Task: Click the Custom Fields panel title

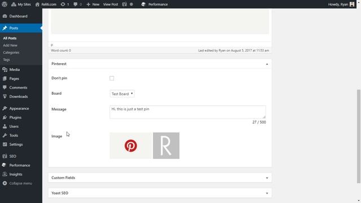Action: pyautogui.click(x=63, y=178)
